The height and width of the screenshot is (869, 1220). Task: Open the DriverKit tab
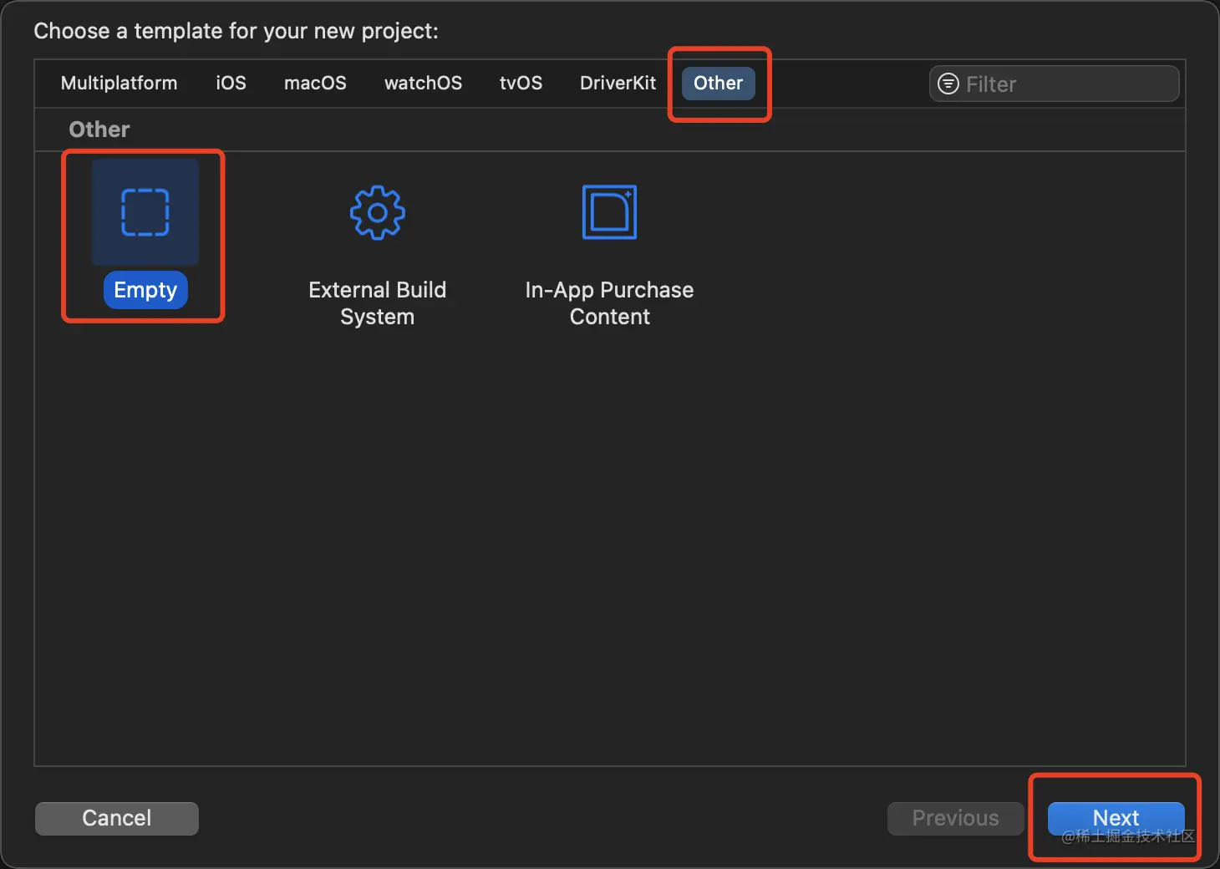(x=618, y=83)
